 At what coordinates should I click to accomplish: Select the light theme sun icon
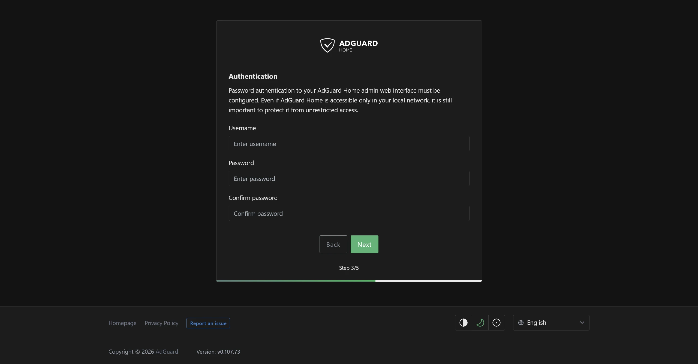(496, 322)
